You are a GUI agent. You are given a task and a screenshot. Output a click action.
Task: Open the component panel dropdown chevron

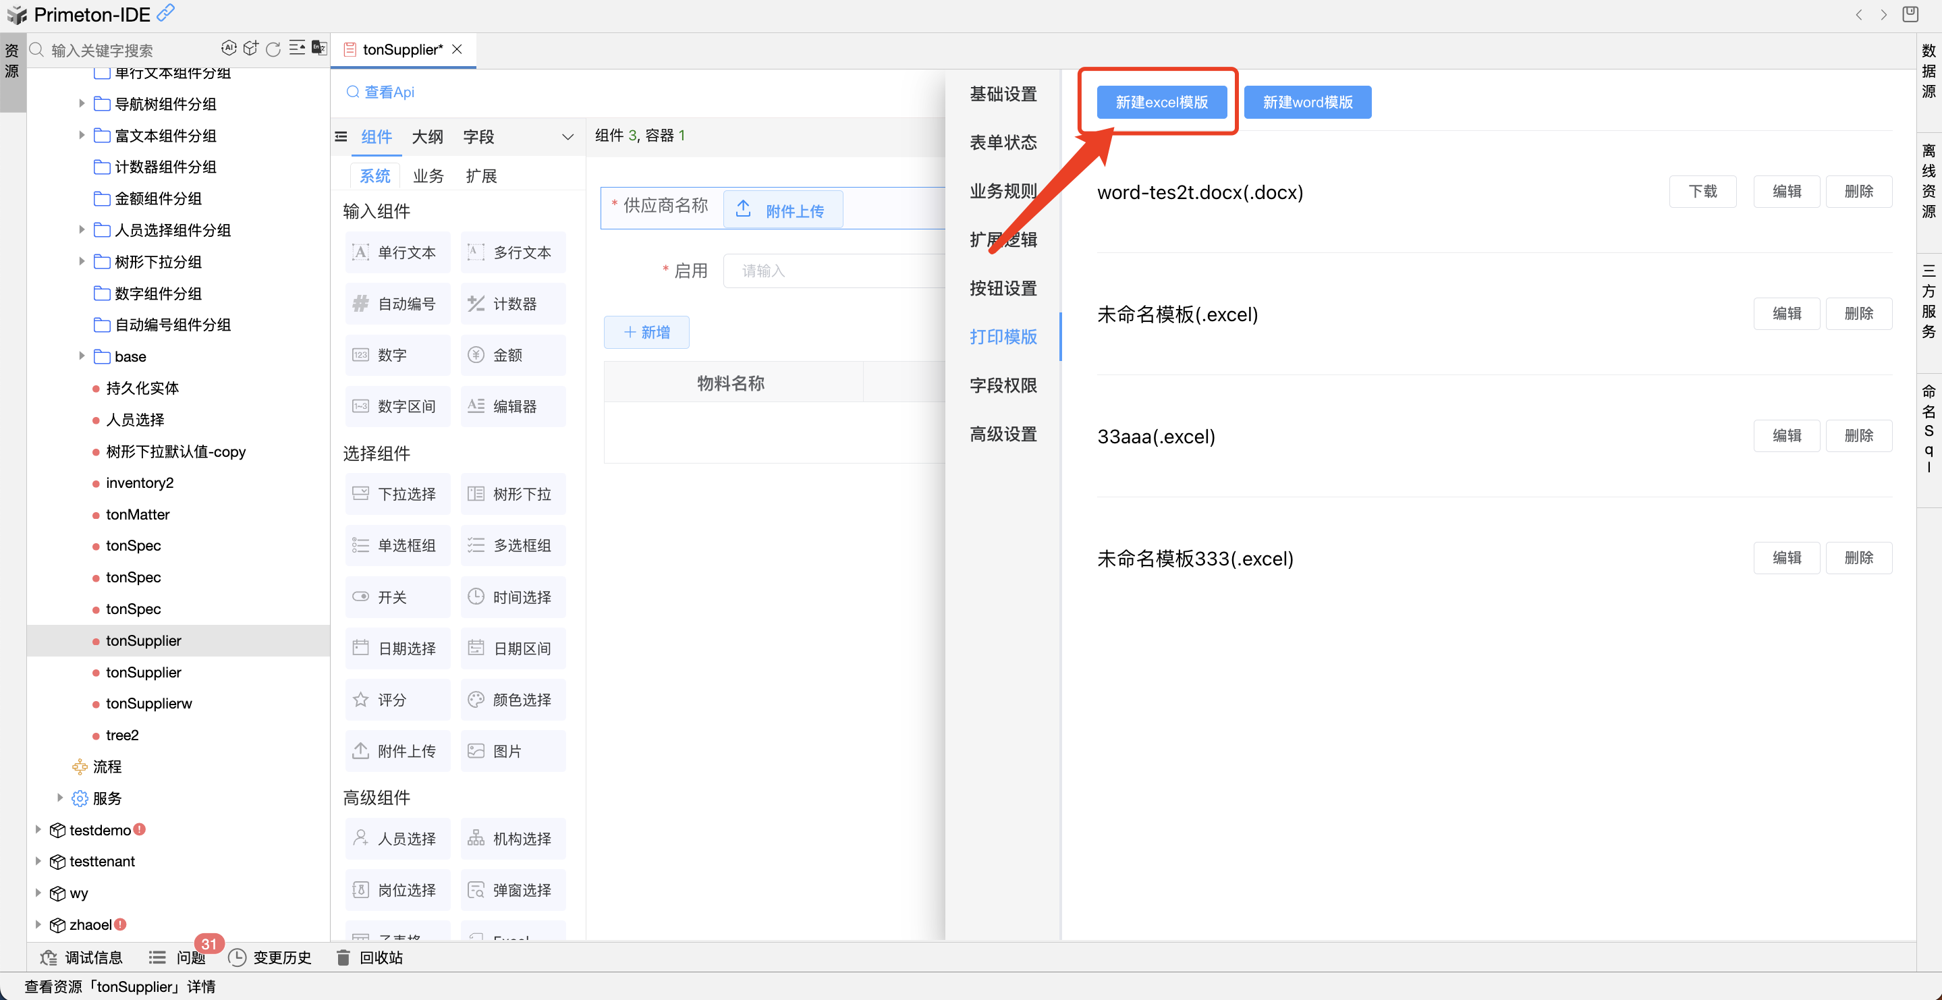click(567, 136)
